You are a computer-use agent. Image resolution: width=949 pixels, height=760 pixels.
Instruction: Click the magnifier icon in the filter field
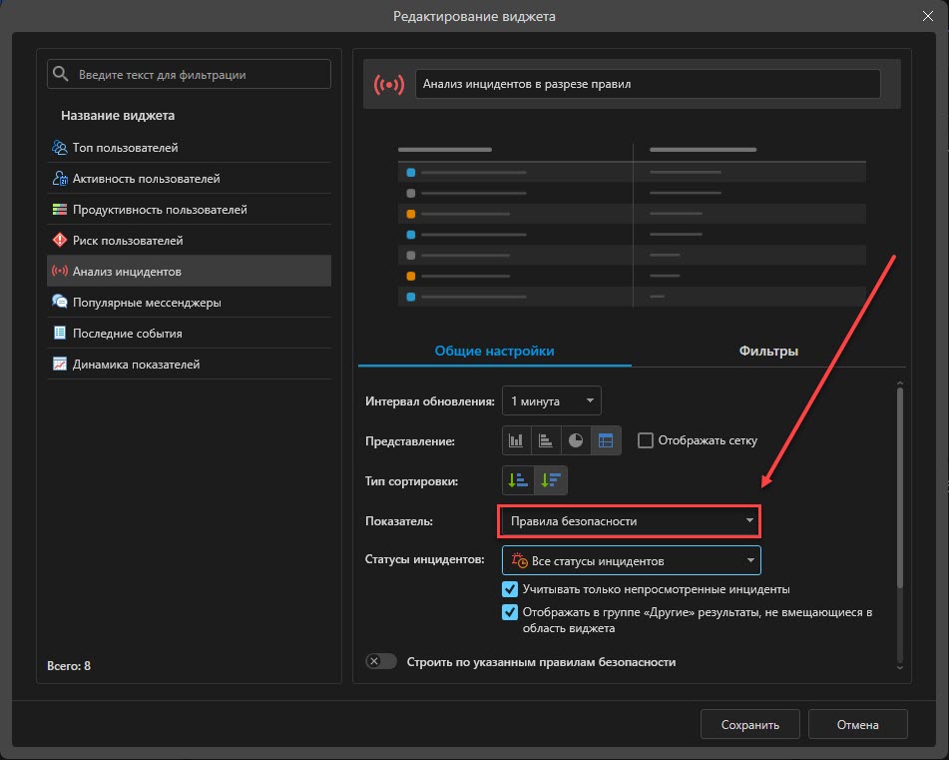click(61, 74)
